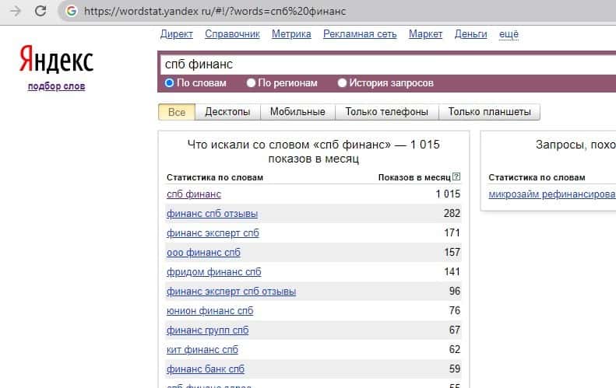
Task: Click the Показов в месяц column header
Action: (x=414, y=177)
